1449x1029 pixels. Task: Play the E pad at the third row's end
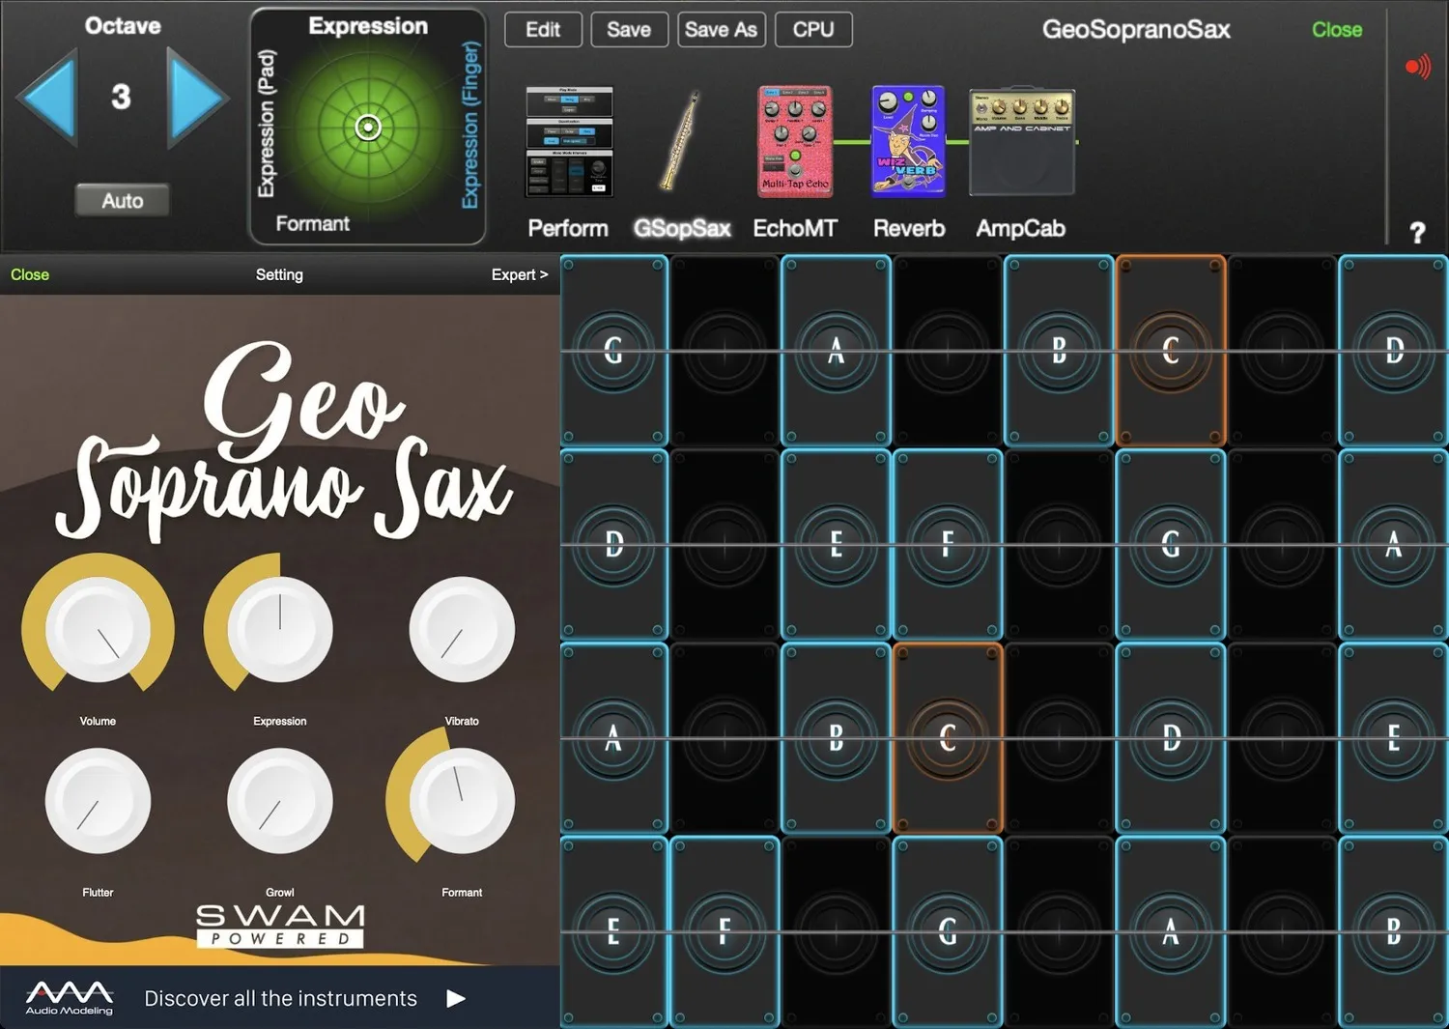tap(1394, 738)
